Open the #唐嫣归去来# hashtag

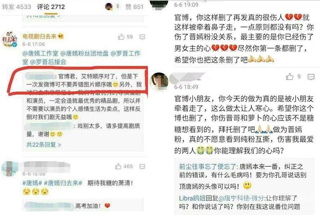click(x=63, y=183)
